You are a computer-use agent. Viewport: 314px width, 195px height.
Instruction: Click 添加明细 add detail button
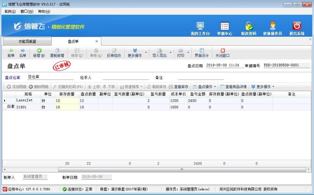pyautogui.click(x=16, y=87)
